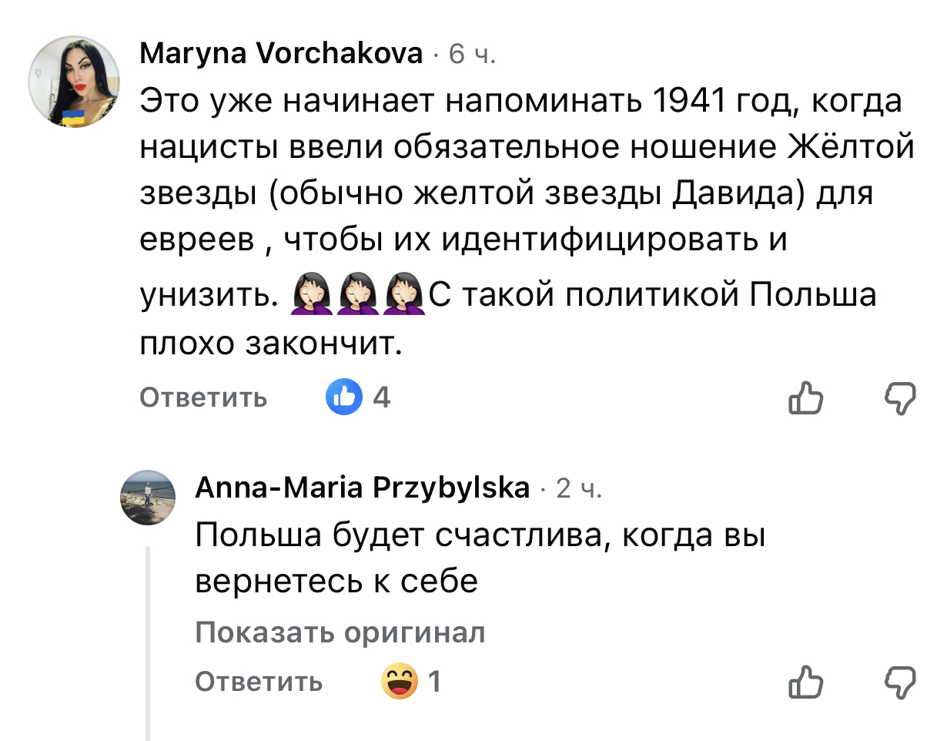Click the laughing emoji reaction icon
Screen dimensions: 937x741
400,682
